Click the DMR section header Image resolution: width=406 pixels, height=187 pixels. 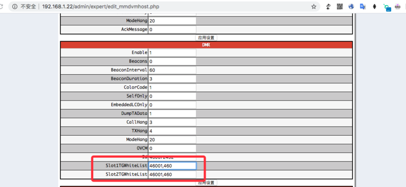(207, 45)
